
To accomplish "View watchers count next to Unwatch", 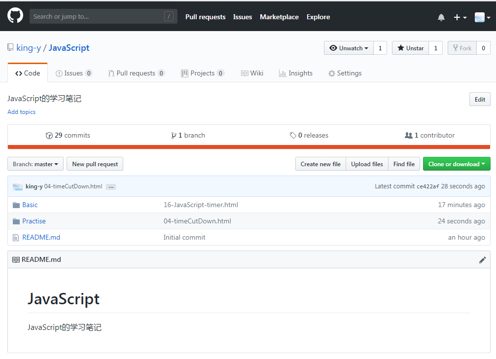I will pos(380,48).
